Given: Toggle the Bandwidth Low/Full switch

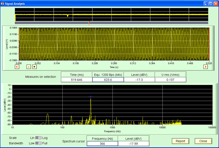Looking at the screenshot, I should click(38, 143).
